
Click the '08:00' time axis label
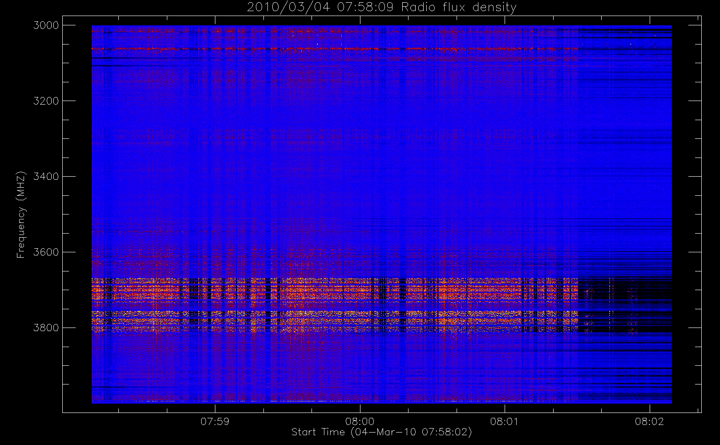point(360,421)
